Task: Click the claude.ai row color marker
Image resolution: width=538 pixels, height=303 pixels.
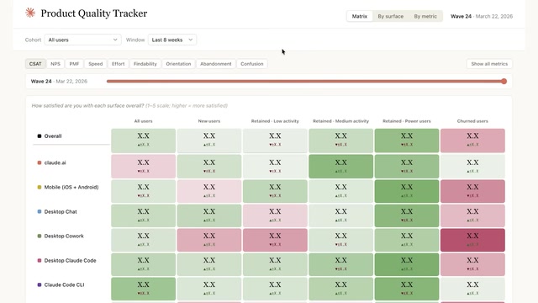Action: tap(40, 162)
